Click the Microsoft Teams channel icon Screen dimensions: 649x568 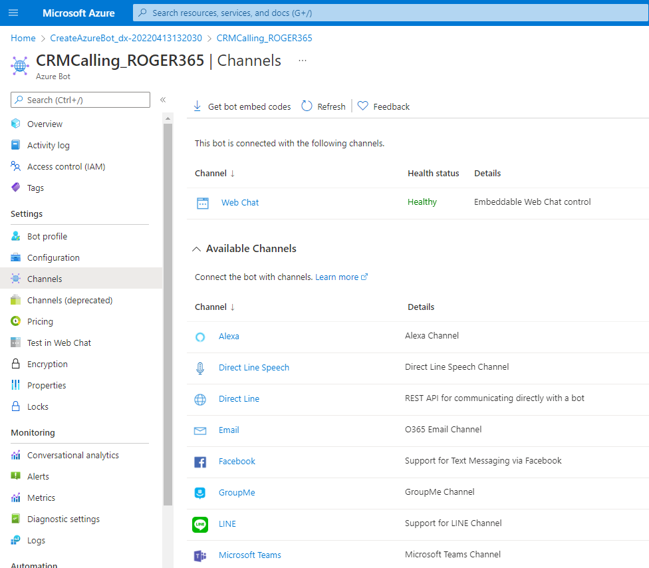[x=200, y=555]
